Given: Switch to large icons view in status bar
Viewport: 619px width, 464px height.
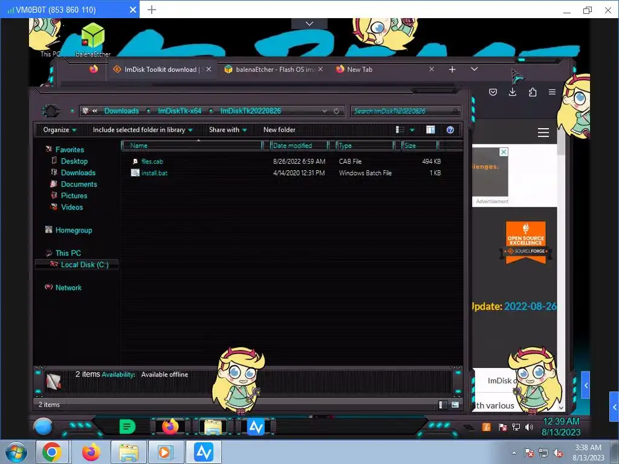Looking at the screenshot, I should pos(455,404).
